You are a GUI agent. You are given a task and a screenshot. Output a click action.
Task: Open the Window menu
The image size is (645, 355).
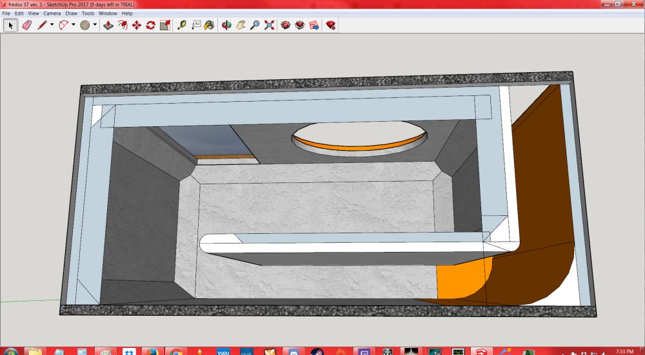[108, 13]
